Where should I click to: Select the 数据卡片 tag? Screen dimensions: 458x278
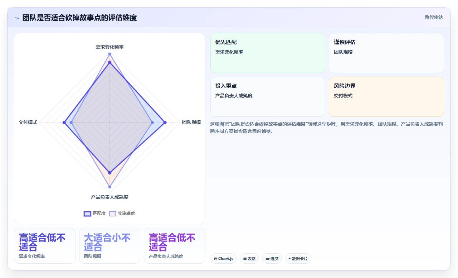tap(298, 259)
